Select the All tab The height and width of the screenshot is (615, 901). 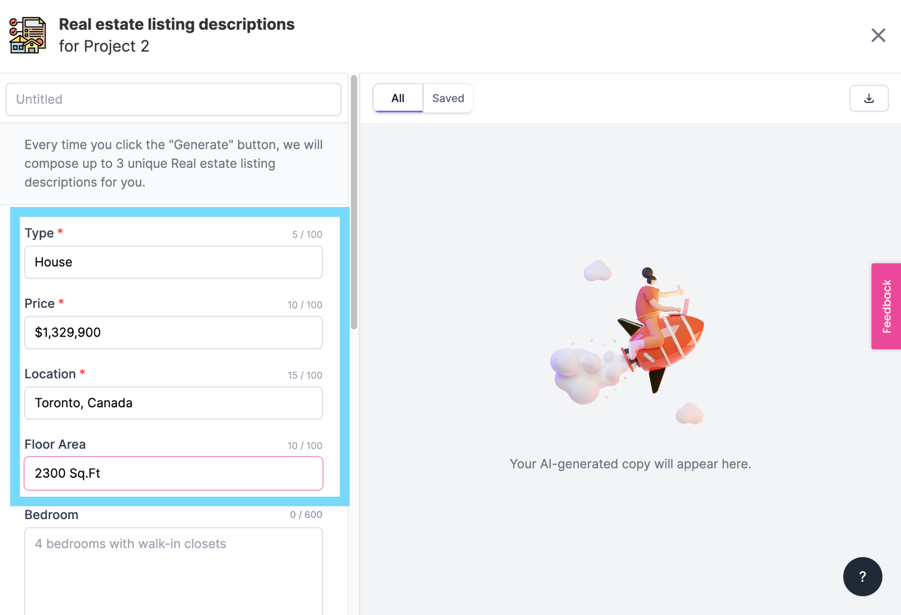pos(398,98)
